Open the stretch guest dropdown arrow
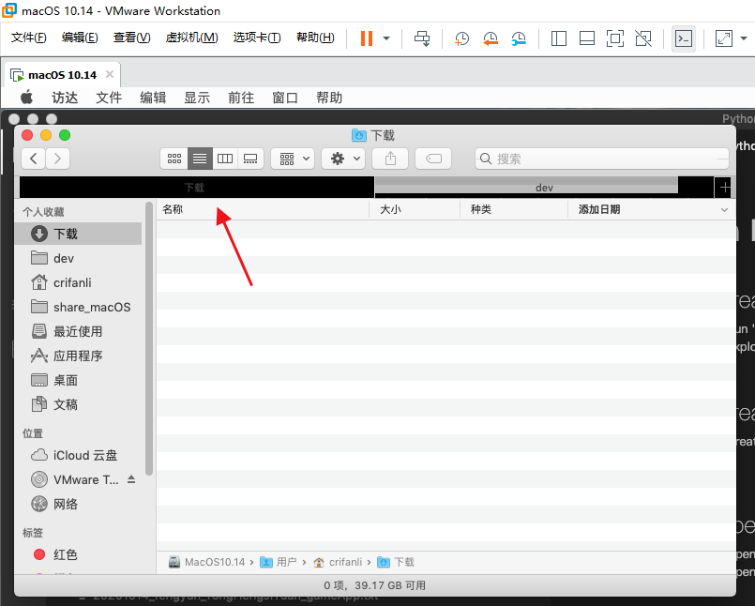This screenshot has width=755, height=606. [744, 38]
